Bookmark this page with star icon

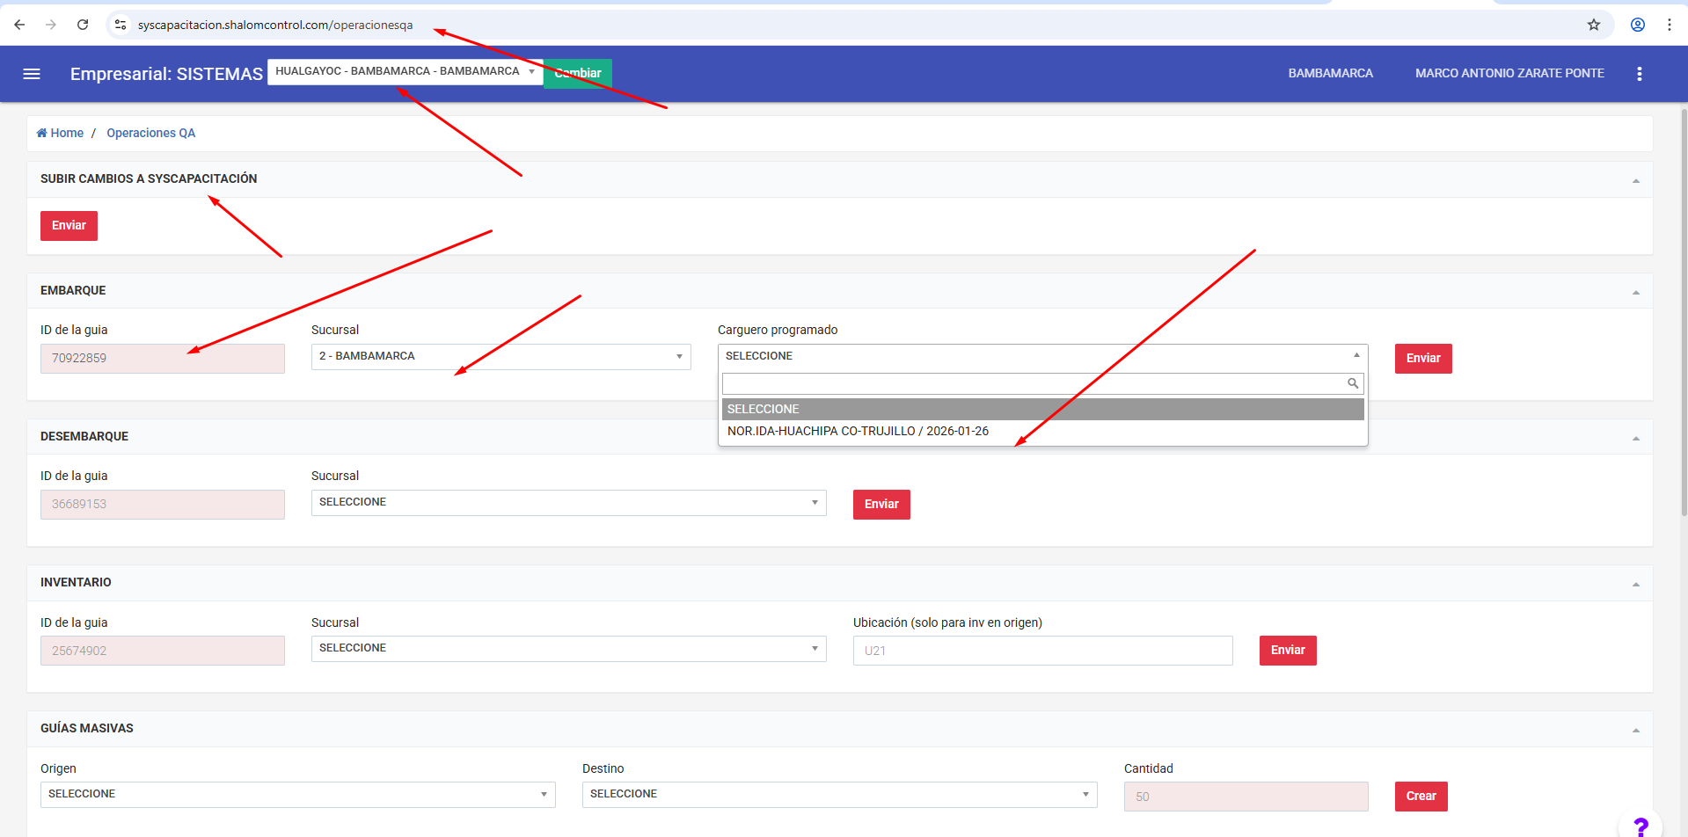click(1593, 25)
